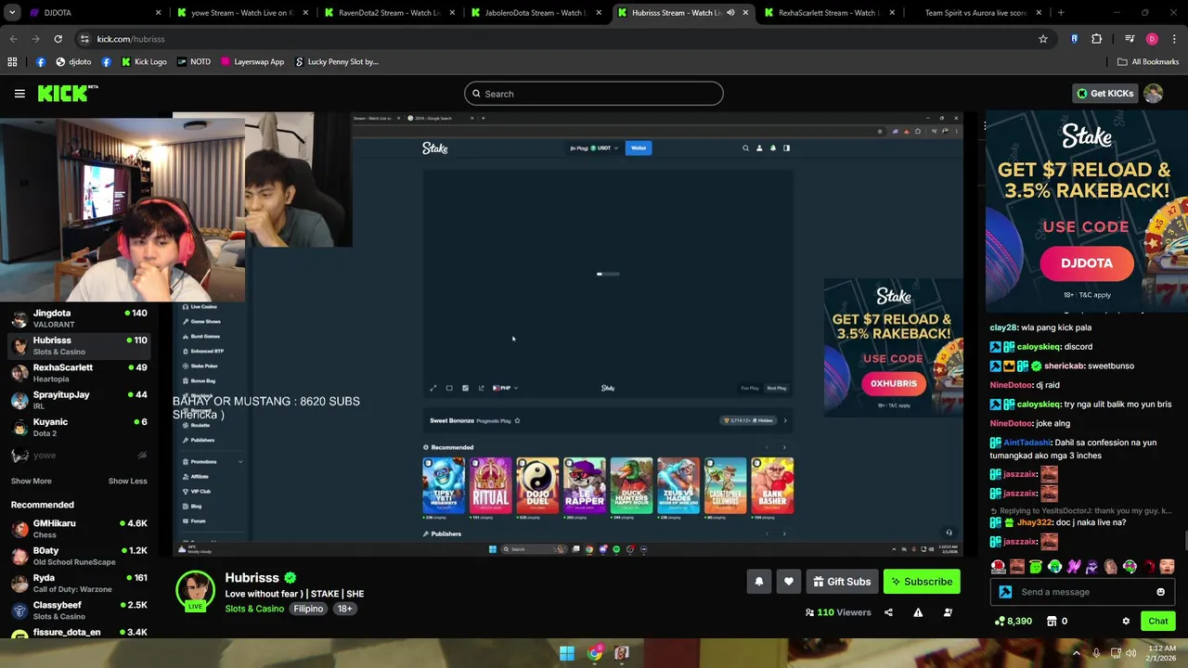Click the channel points balance 8,390
The height and width of the screenshot is (668, 1188).
tap(1013, 621)
